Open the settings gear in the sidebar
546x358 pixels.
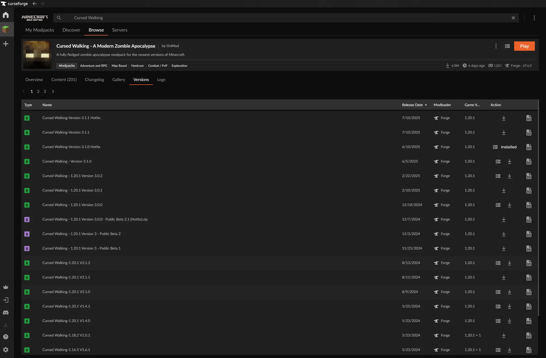coord(6,350)
